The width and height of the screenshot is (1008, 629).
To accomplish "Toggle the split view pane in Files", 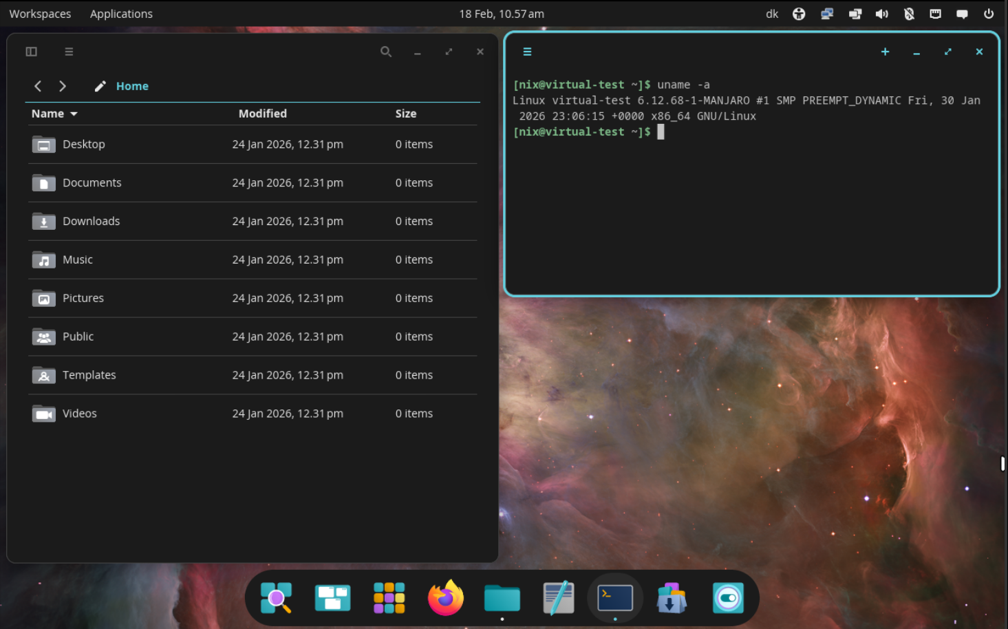I will coord(31,51).
